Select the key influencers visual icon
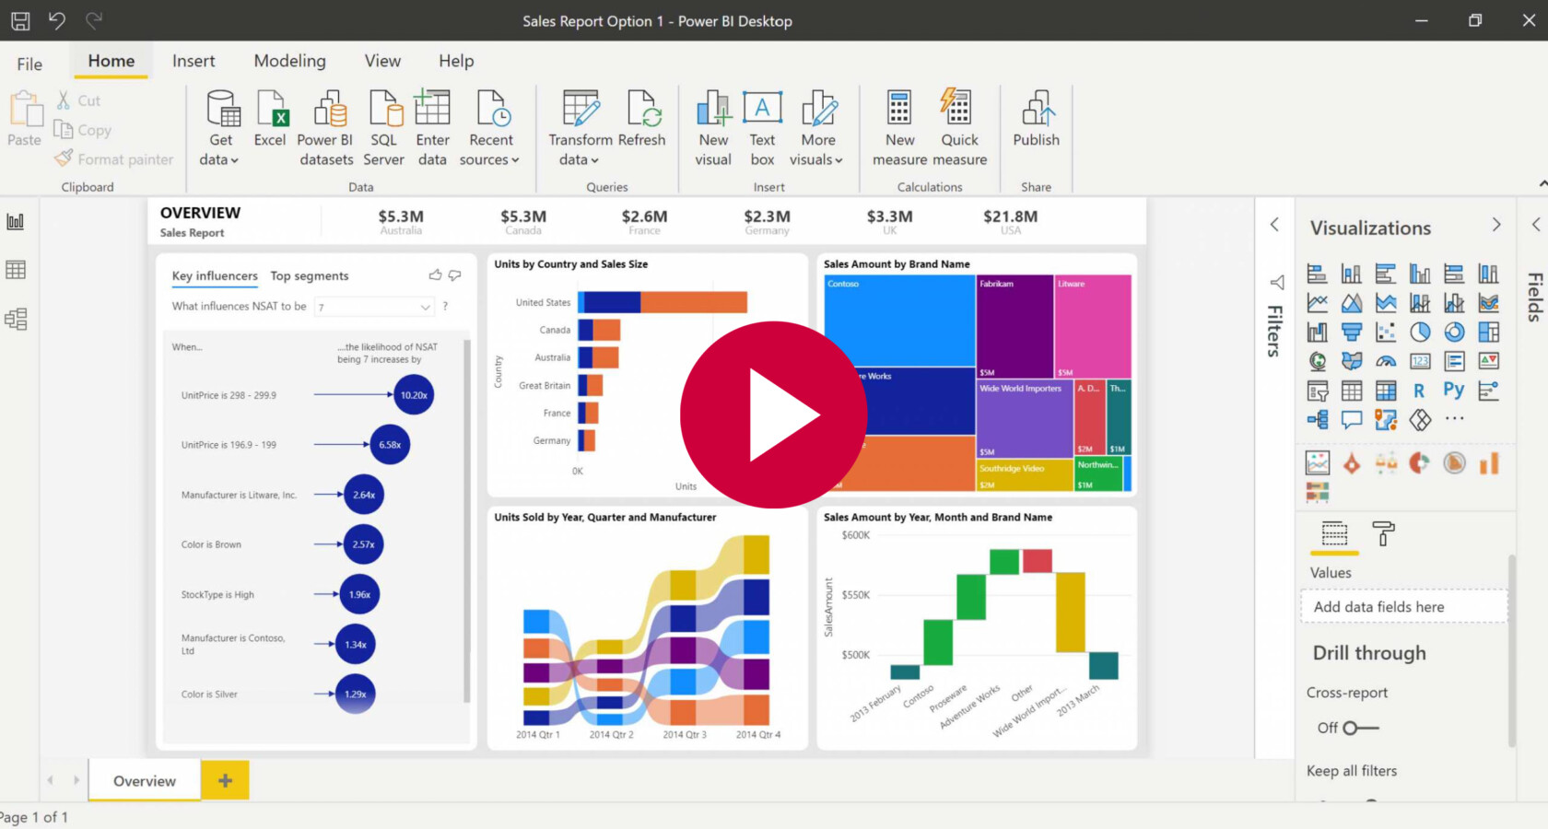 pos(1488,391)
